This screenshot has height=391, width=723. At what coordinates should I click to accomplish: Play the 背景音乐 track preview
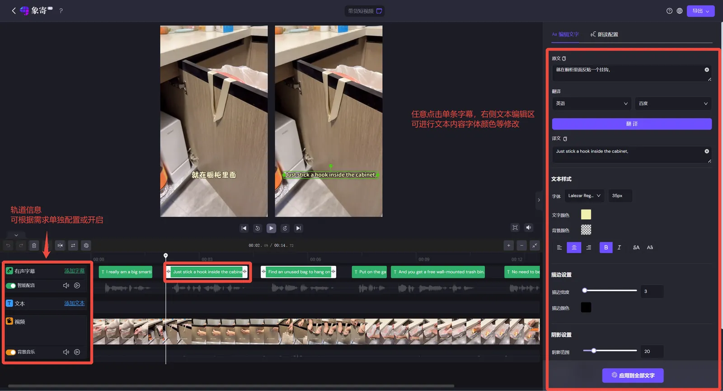click(x=77, y=352)
